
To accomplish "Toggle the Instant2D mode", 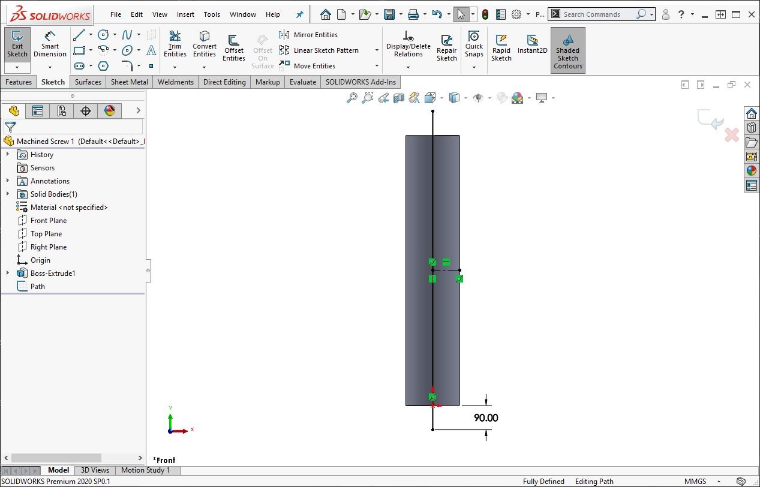I will 532,44.
